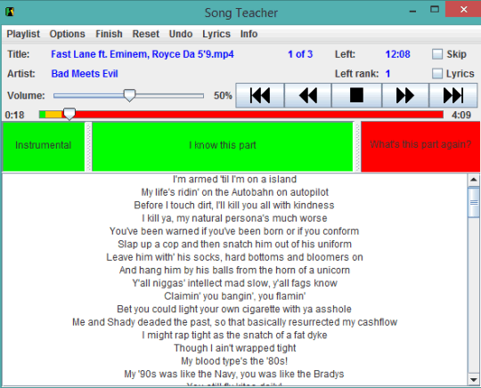This screenshot has width=481, height=388.
Task: Click the yellow segment of the progress bar
Action: point(53,115)
